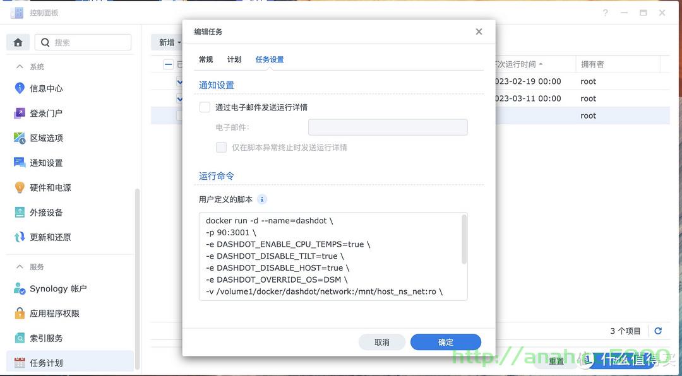
Task: Collapse the 服务 section in sidebar
Action: pyautogui.click(x=20, y=266)
